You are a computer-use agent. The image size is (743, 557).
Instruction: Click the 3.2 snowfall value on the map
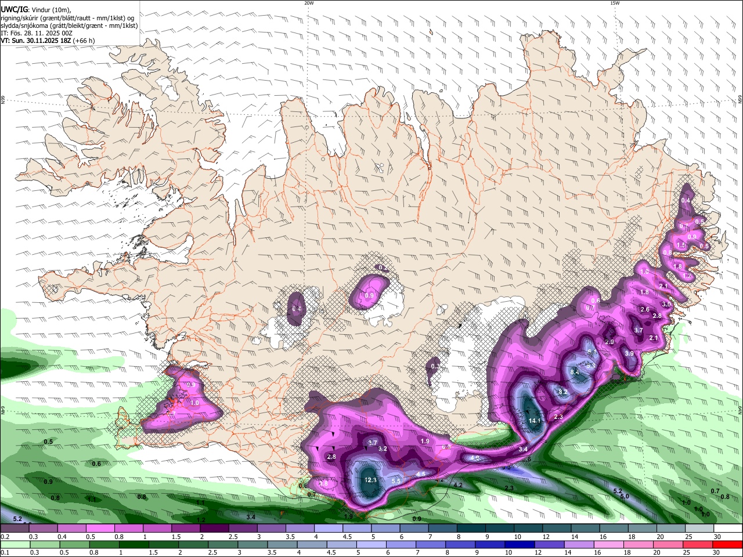click(383, 449)
